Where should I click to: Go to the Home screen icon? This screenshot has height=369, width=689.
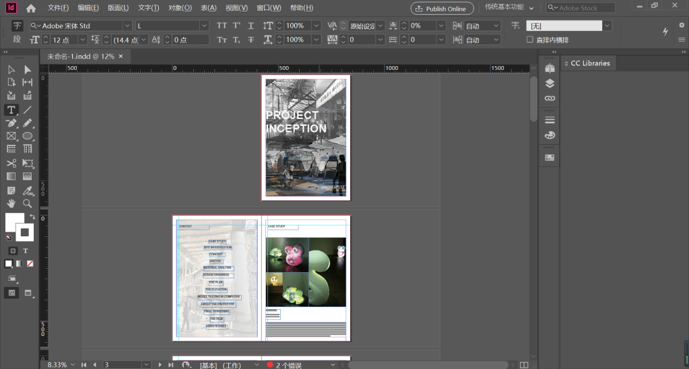(x=31, y=8)
